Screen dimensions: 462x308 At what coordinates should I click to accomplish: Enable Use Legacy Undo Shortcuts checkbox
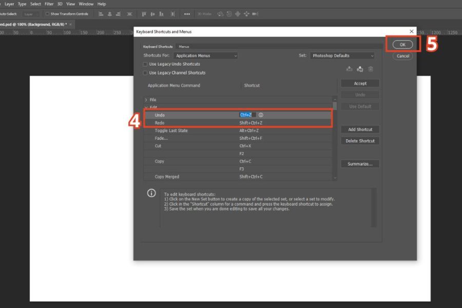click(x=145, y=64)
